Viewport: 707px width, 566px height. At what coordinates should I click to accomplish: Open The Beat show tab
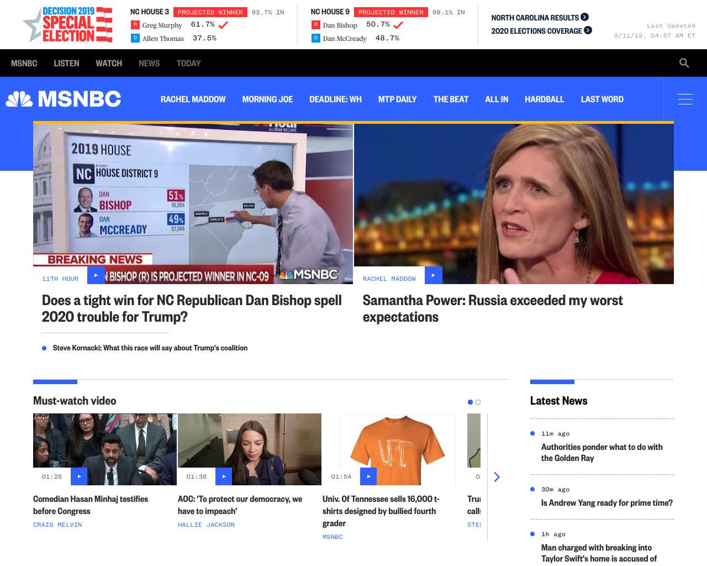pos(451,99)
